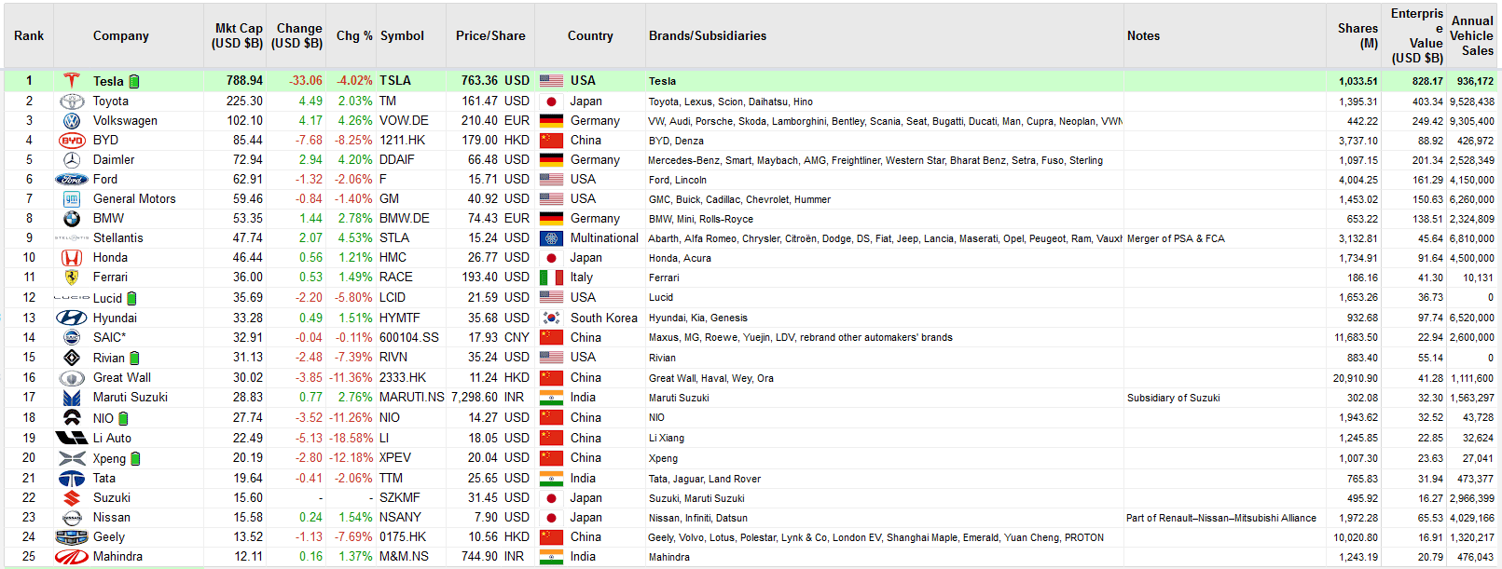This screenshot has height=569, width=1502.
Task: Click the Great Wall company name
Action: pyautogui.click(x=121, y=378)
